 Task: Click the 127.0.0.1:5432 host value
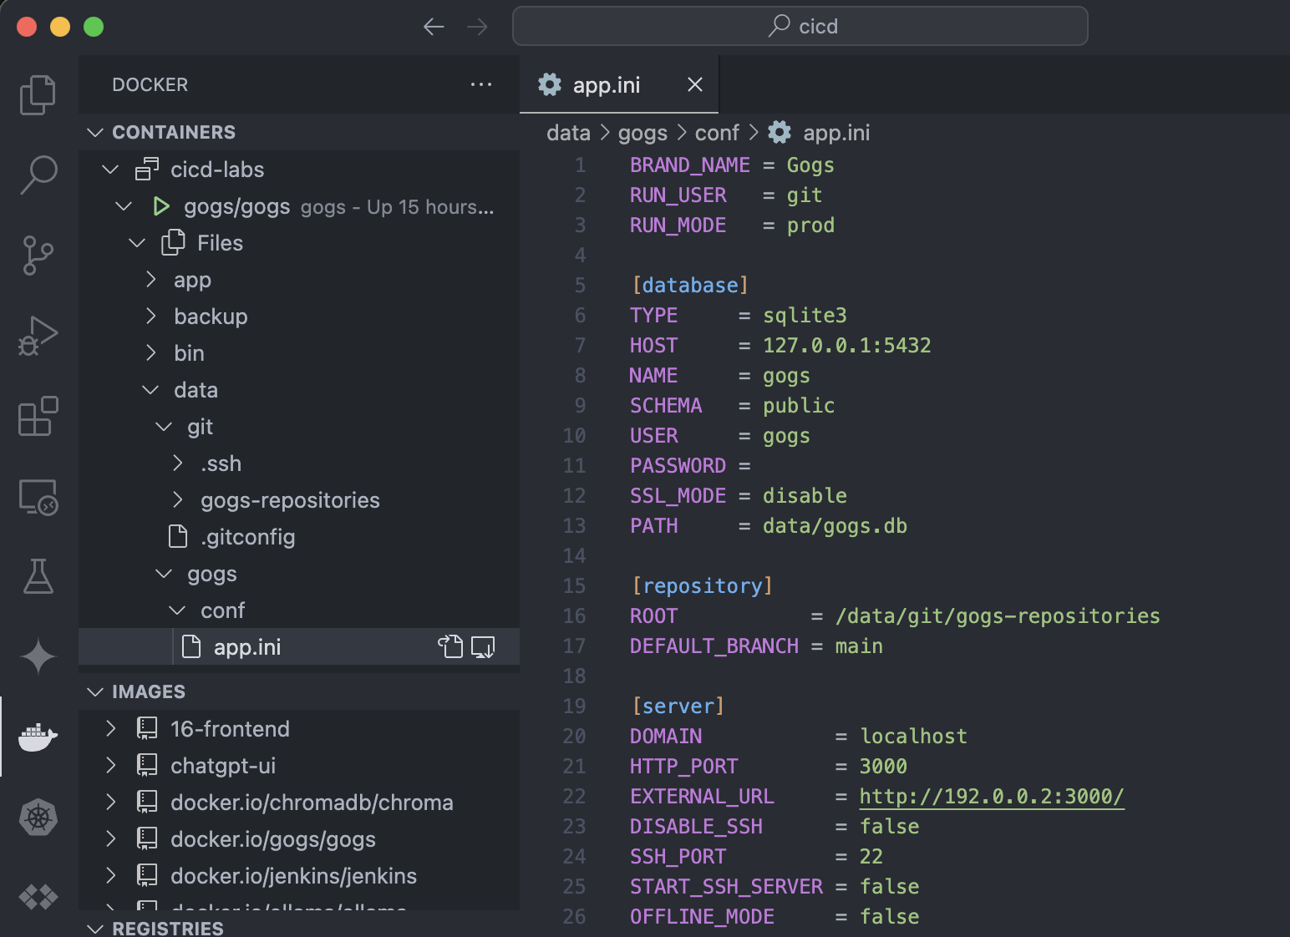click(x=846, y=345)
